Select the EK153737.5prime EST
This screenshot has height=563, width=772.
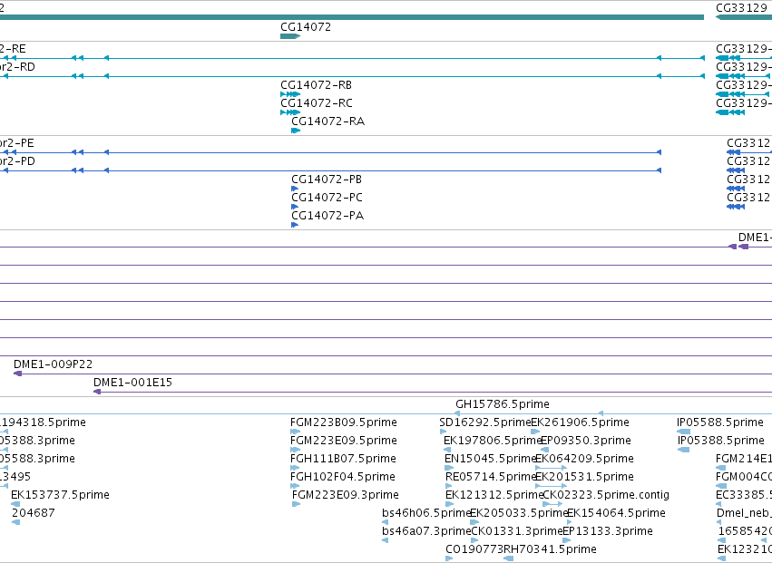click(x=60, y=495)
